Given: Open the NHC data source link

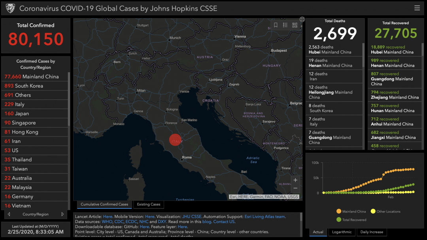Looking at the screenshot, I should point(144,222).
